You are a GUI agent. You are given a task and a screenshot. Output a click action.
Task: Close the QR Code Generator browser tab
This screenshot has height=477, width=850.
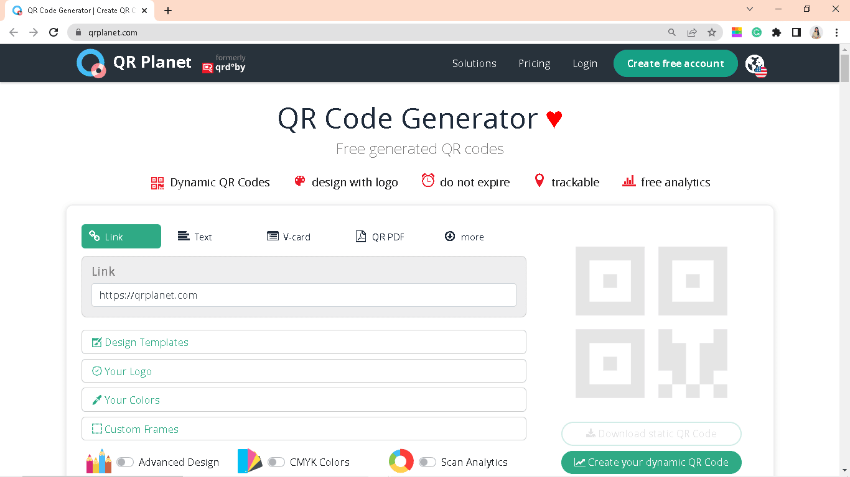(x=144, y=11)
